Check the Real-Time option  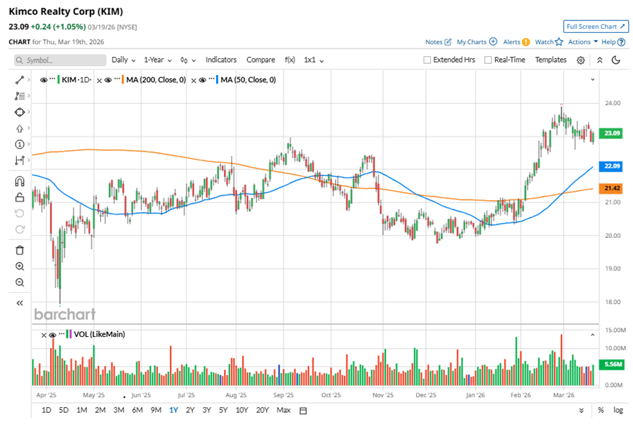point(488,60)
